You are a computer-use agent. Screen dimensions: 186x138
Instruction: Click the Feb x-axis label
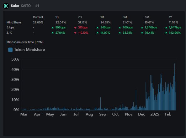(x=168, y=114)
